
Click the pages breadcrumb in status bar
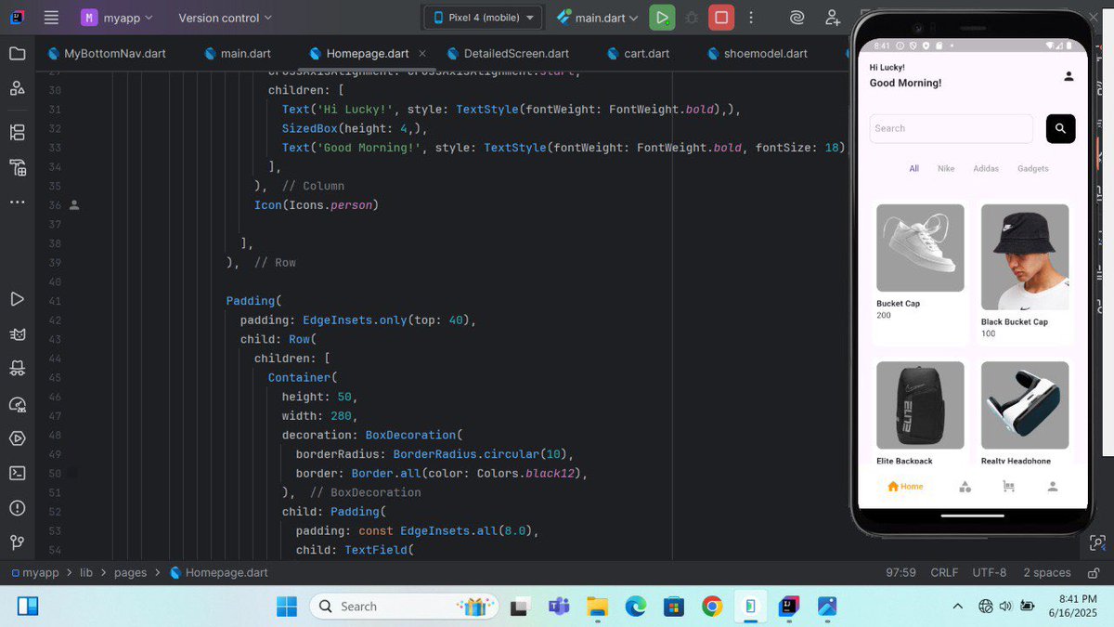[x=130, y=572]
